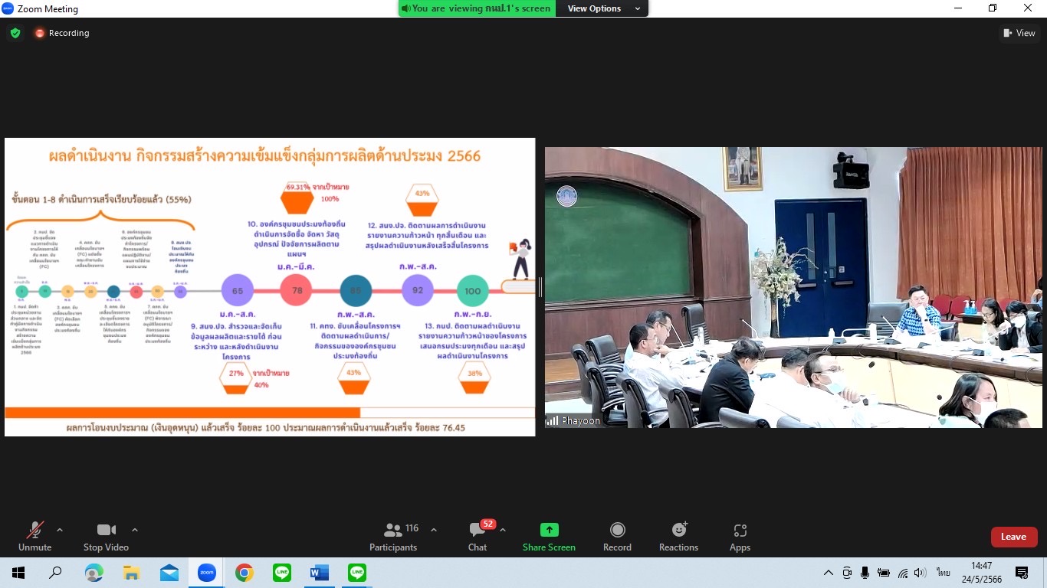Open the Participants panel

pyautogui.click(x=393, y=537)
